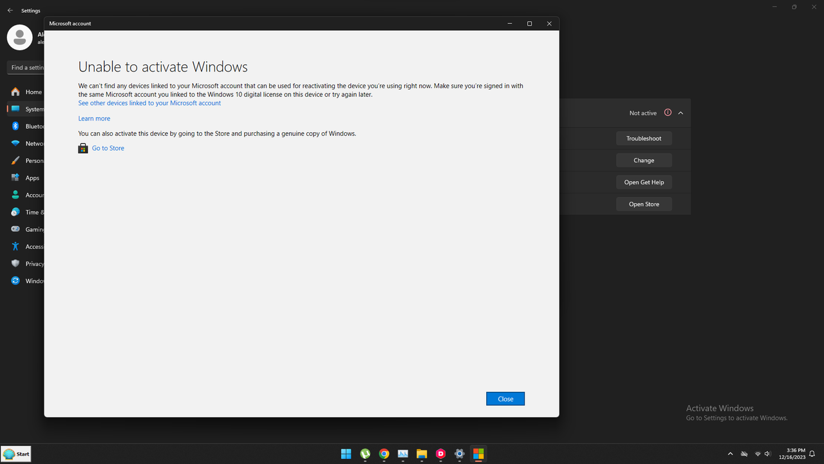Collapse the activation state chevron
Screen dimensions: 824x464
pyautogui.click(x=680, y=113)
